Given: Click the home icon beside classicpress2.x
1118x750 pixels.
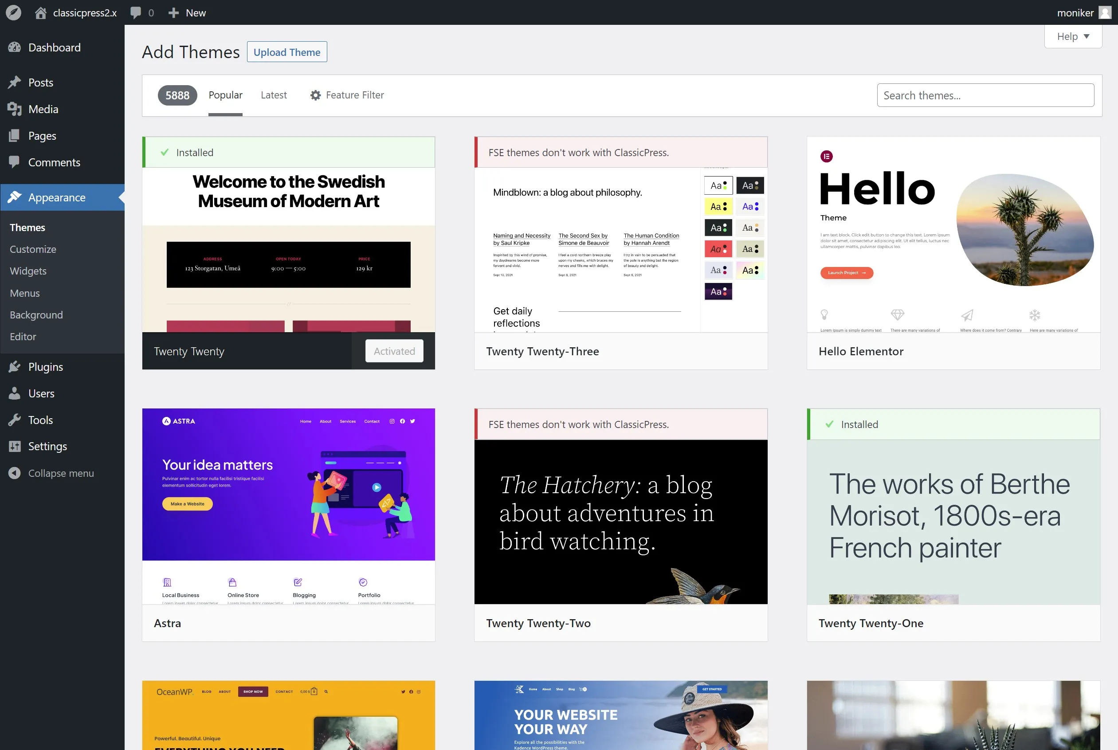Looking at the screenshot, I should click(x=41, y=12).
